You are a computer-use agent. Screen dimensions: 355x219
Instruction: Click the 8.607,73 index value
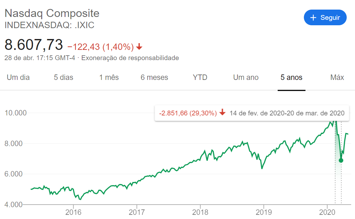pyautogui.click(x=34, y=45)
